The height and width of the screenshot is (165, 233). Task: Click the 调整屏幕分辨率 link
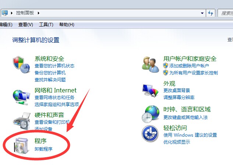179,97
